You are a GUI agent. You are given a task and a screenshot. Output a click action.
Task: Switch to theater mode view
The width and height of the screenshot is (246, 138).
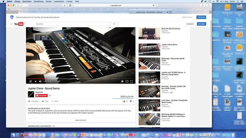[x=127, y=81]
